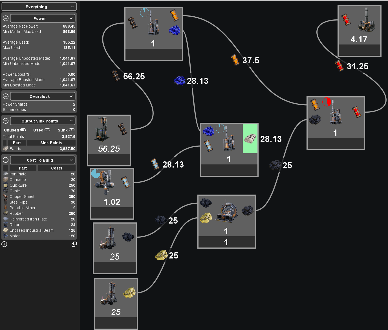Click the red canister icon beside the 31.25 edge label
The image size is (388, 330).
tap(339, 66)
